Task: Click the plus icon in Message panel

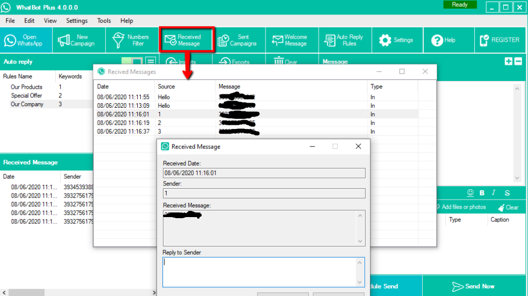Action: tap(508, 61)
